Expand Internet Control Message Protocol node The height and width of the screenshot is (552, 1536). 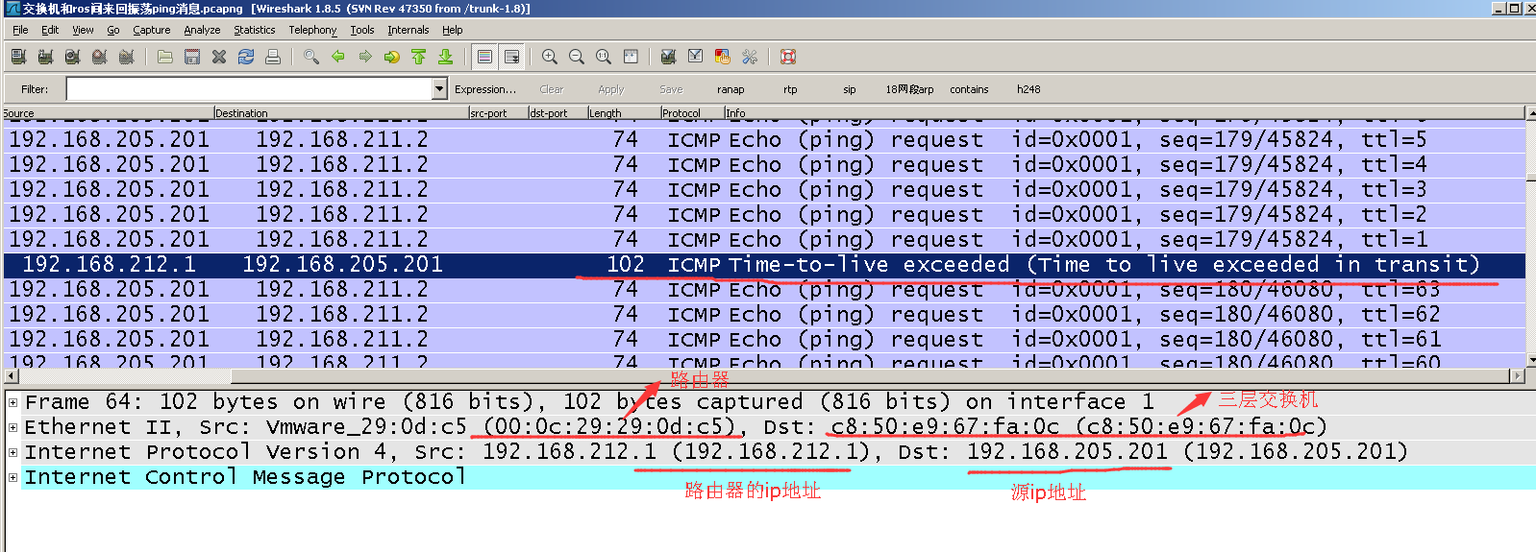point(12,477)
